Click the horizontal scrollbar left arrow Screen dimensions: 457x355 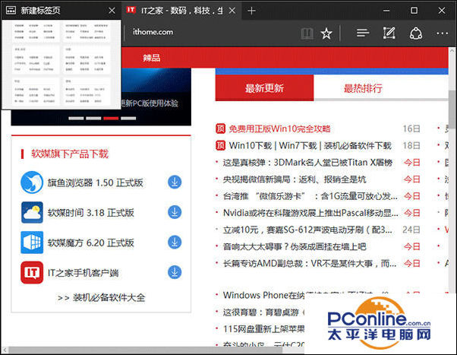(5, 350)
